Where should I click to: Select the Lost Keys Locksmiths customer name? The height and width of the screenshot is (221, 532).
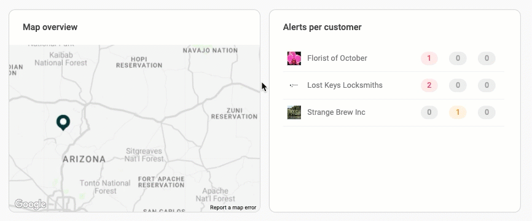coord(345,85)
